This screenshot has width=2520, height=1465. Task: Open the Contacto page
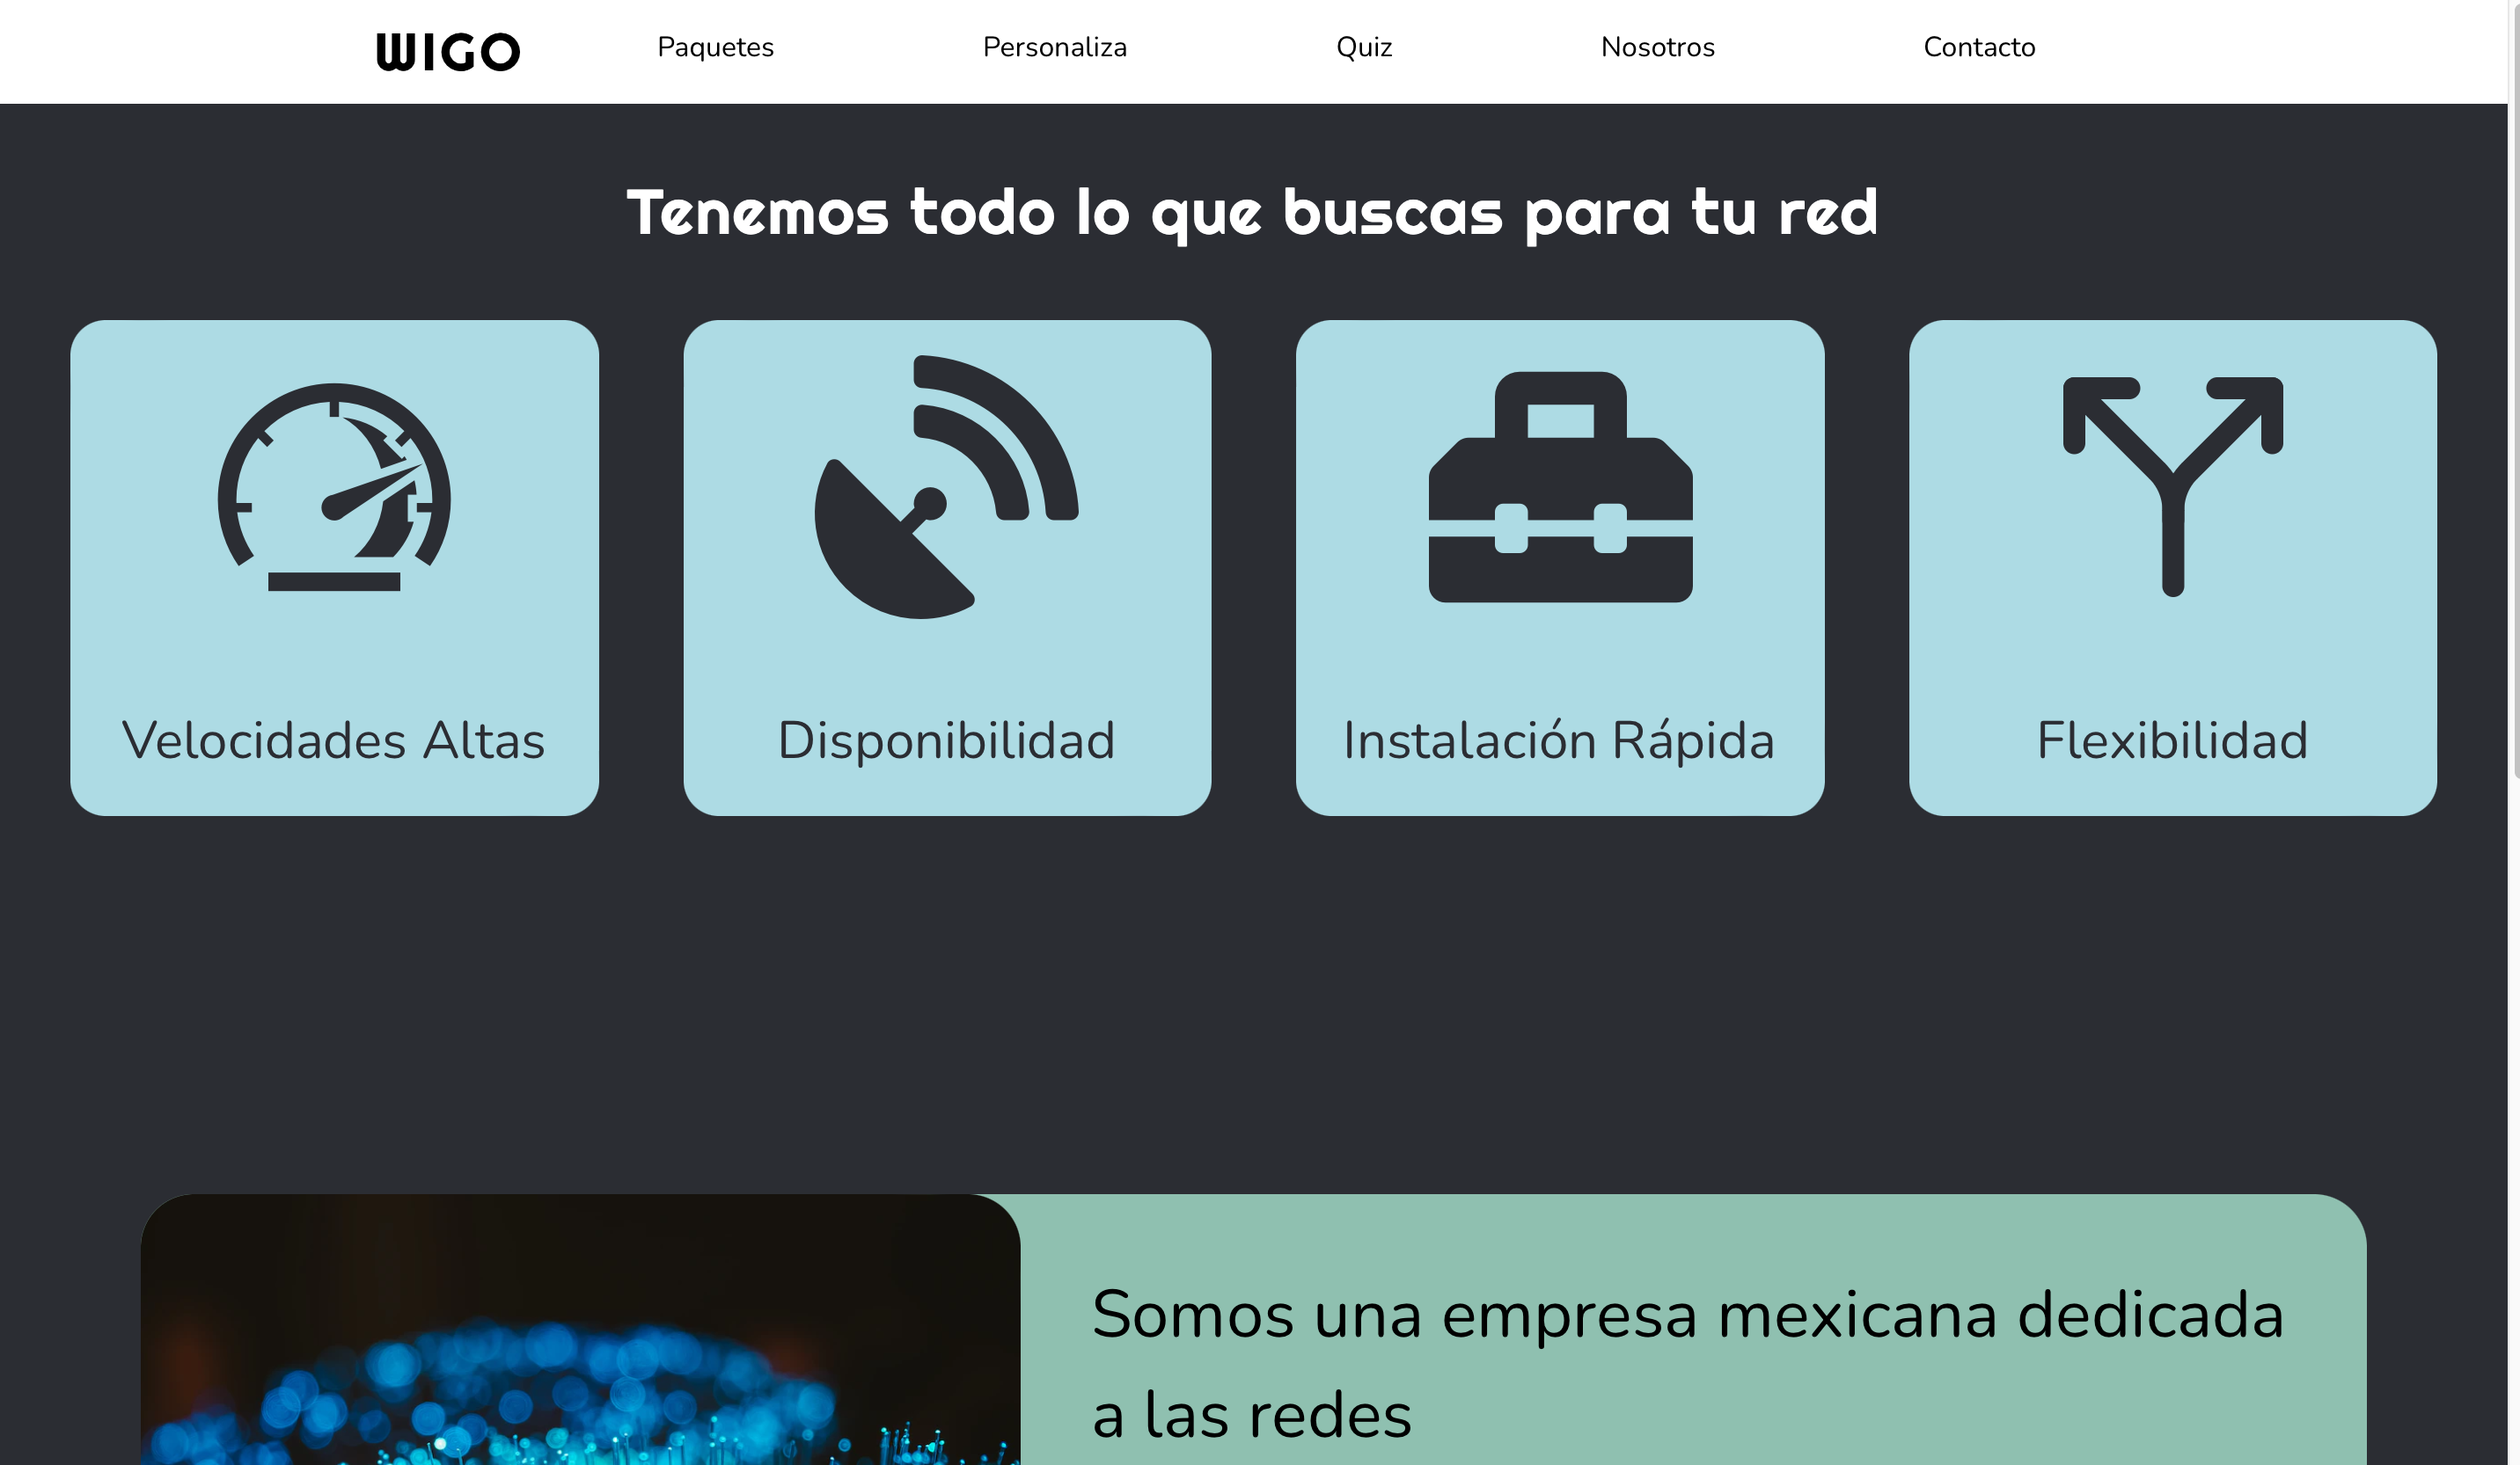coord(1979,47)
